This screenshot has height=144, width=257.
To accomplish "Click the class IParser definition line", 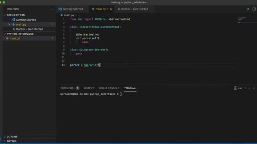I will coord(95,27).
